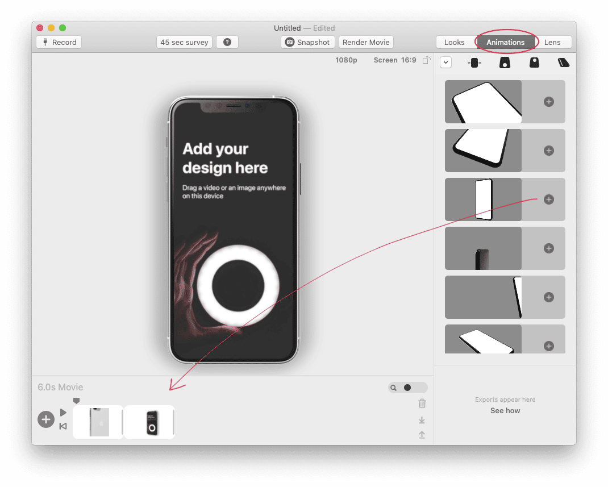Open the 45 sec survey
This screenshot has height=487, width=608.
(184, 42)
